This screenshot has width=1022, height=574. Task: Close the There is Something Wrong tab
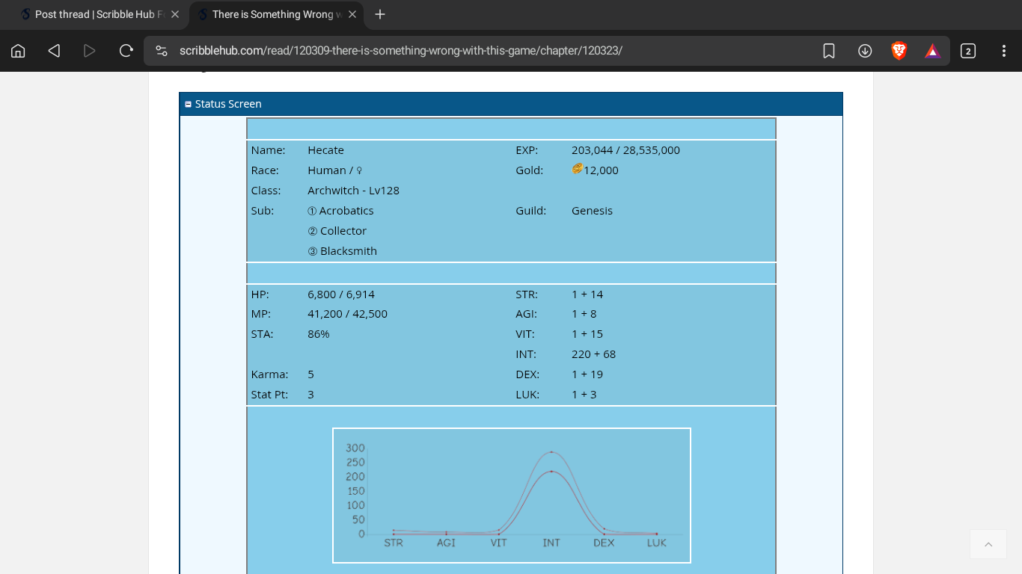pyautogui.click(x=352, y=14)
